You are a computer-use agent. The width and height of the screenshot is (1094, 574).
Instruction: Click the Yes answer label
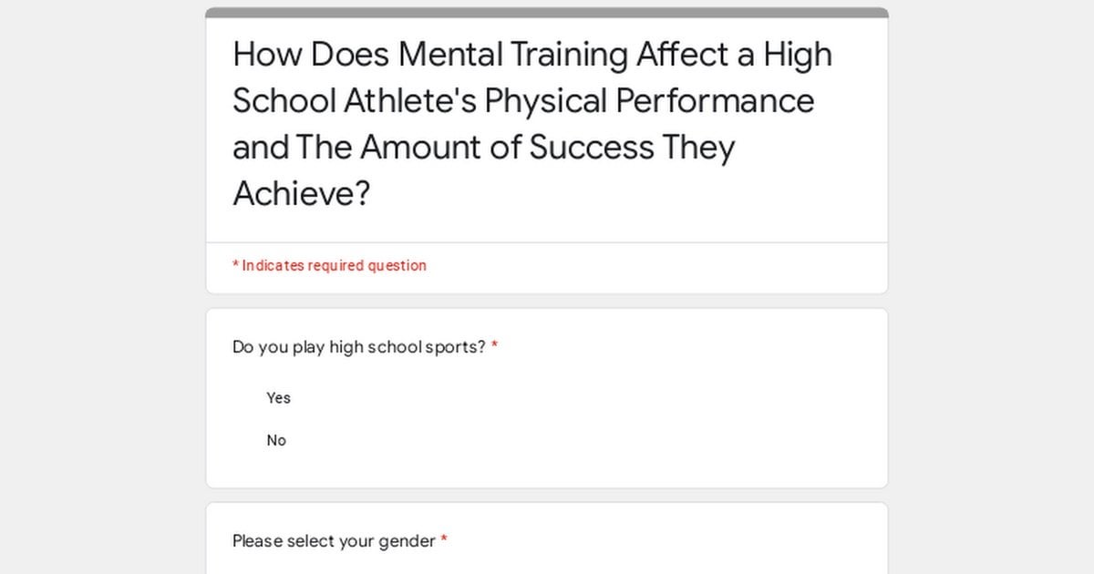point(278,397)
